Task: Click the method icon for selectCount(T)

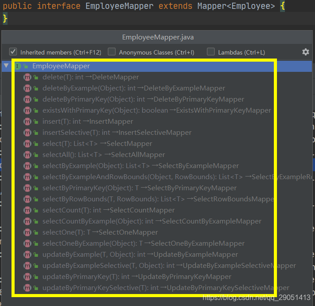Action: (27, 210)
